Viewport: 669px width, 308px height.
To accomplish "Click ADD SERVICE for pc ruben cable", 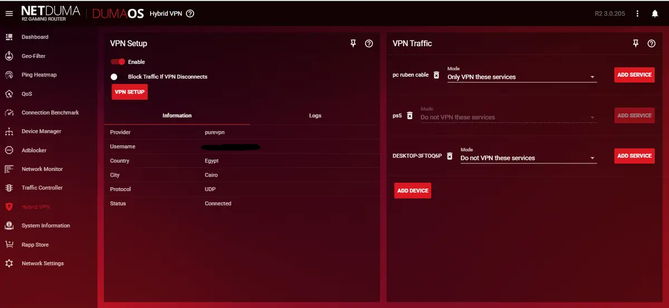I will click(x=634, y=75).
